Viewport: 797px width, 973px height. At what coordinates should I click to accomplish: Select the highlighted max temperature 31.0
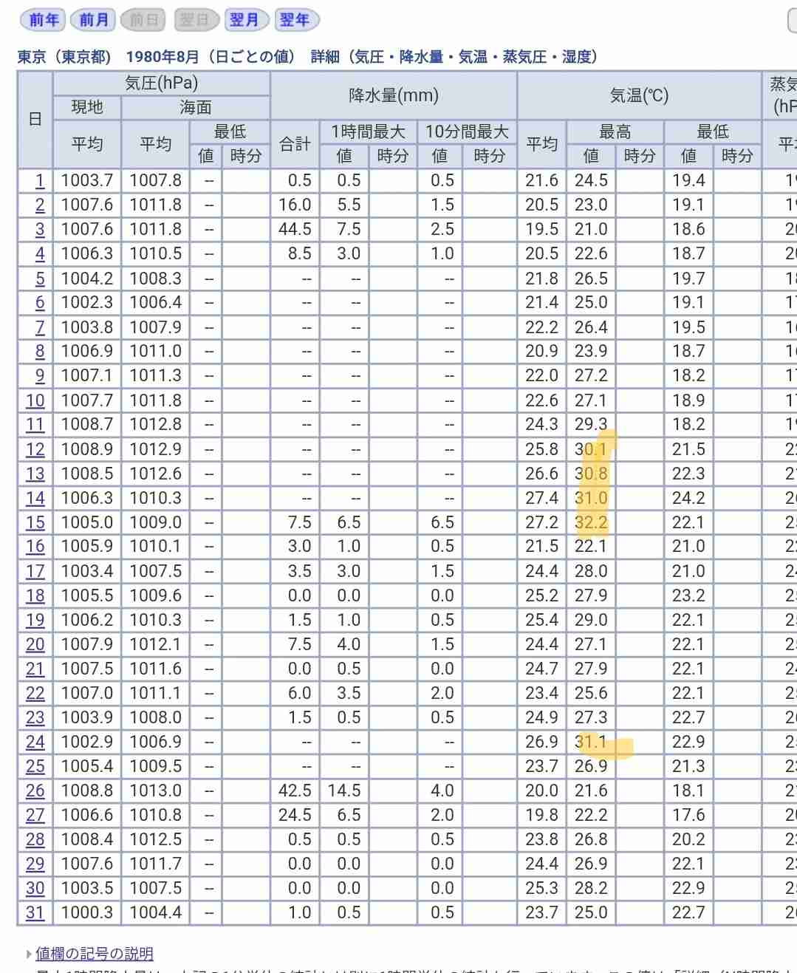pyautogui.click(x=591, y=498)
